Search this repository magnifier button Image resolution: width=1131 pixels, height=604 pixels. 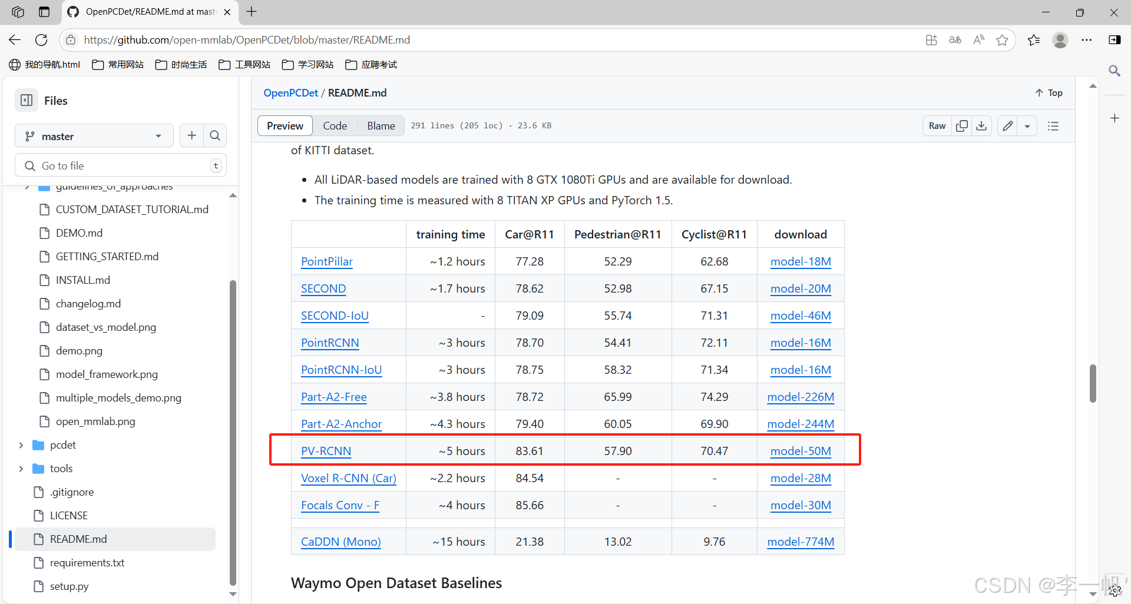[215, 136]
